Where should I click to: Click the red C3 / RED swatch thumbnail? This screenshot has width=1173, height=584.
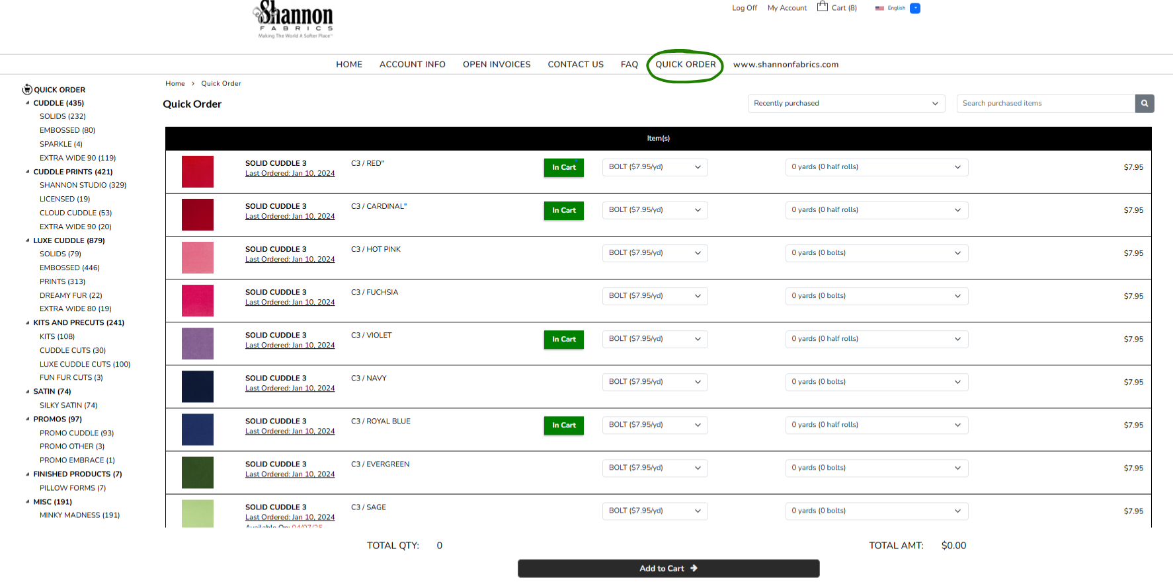tap(198, 172)
